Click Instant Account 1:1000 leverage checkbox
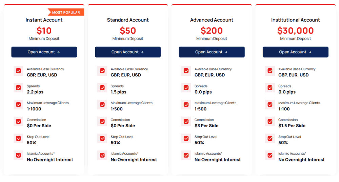The image size is (339, 182). point(18,105)
